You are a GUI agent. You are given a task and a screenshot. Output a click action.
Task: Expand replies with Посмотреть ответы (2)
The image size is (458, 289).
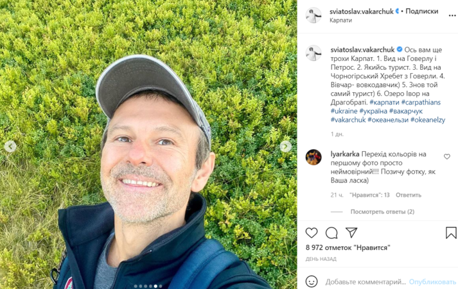(382, 211)
